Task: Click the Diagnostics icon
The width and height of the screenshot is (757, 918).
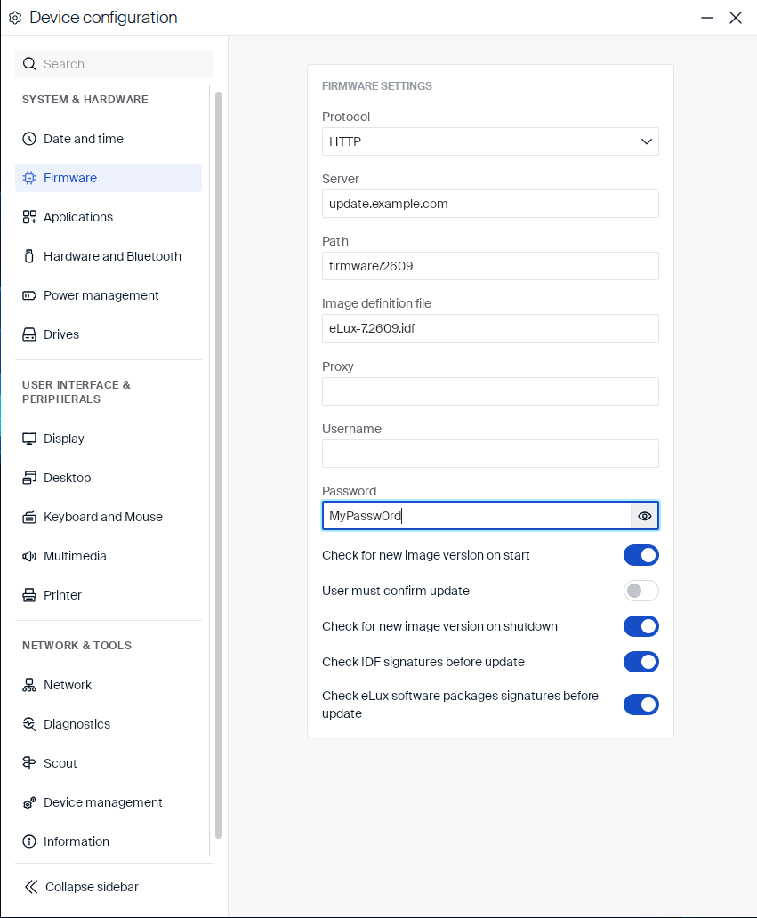Action: 29,724
